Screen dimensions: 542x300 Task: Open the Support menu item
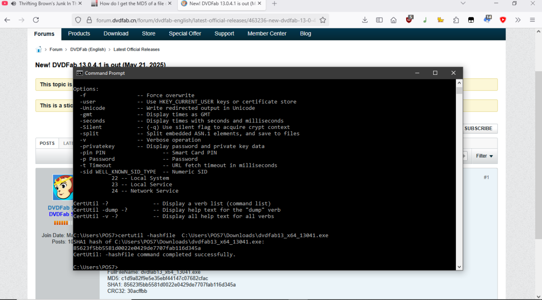pyautogui.click(x=224, y=34)
